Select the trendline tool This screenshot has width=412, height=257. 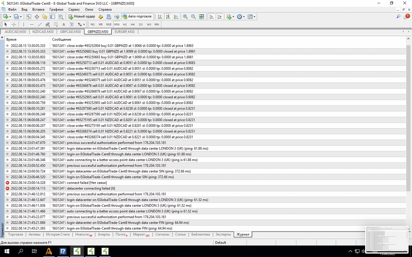pos(40,24)
